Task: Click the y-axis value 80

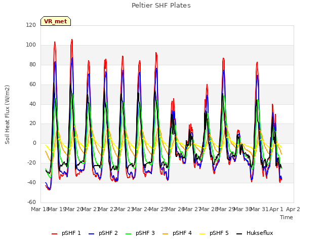Action: click(x=32, y=64)
